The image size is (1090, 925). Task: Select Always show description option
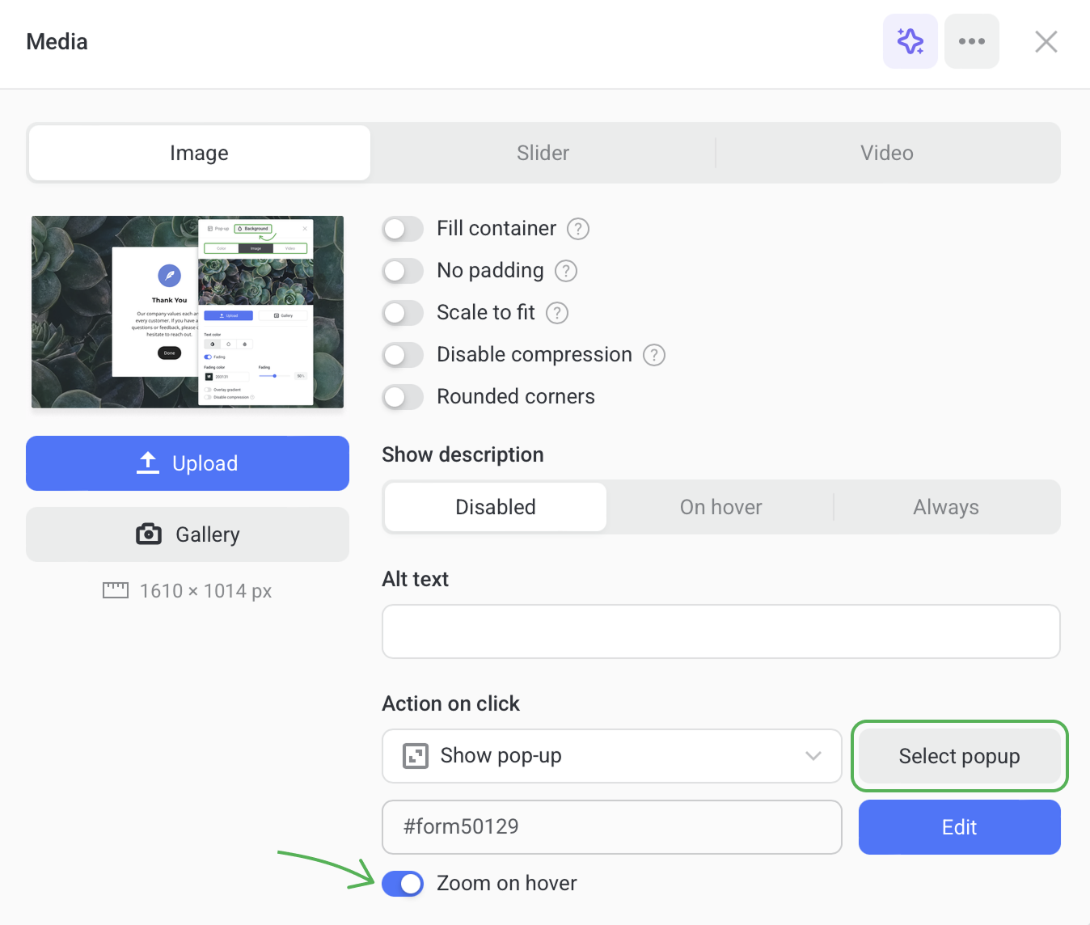tap(945, 507)
